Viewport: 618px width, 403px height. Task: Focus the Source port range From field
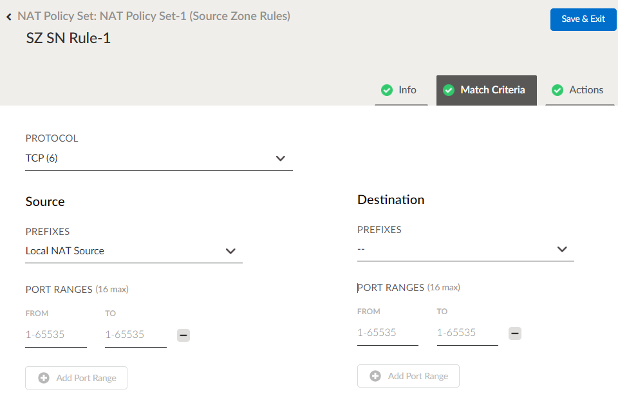coord(55,335)
